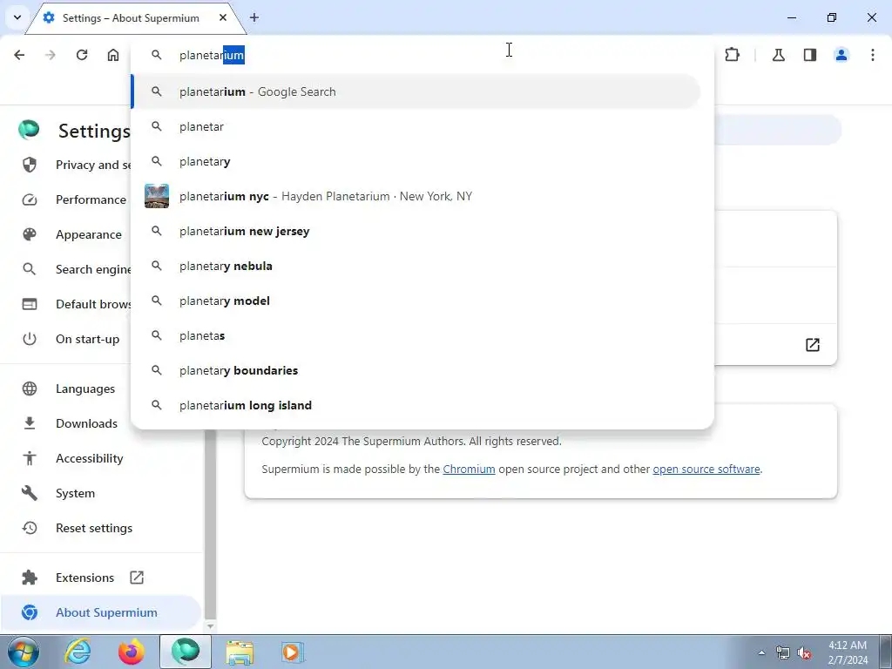
Task: Open the tab search dropdown arrow
Action: pyautogui.click(x=17, y=17)
